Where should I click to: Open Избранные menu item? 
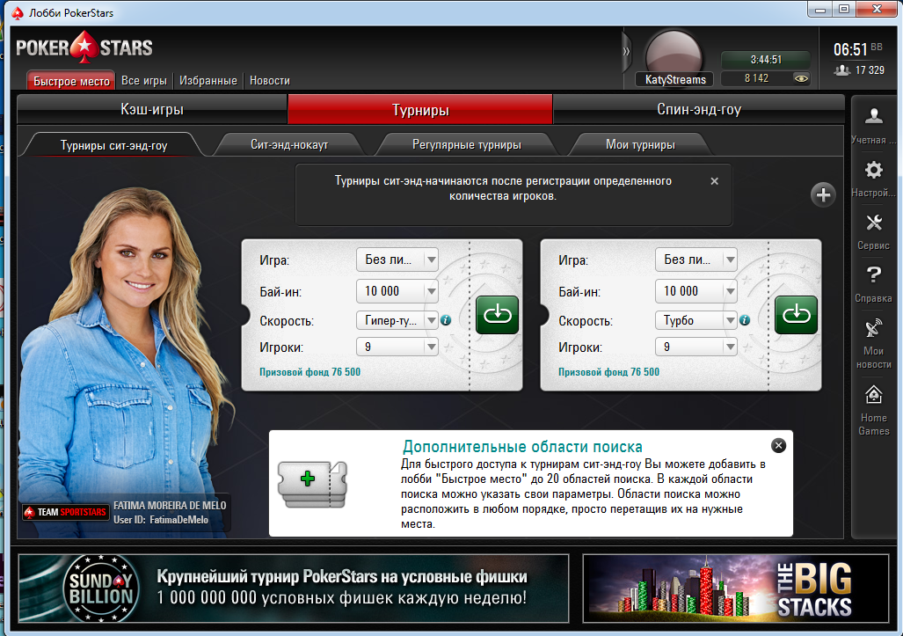coord(208,81)
